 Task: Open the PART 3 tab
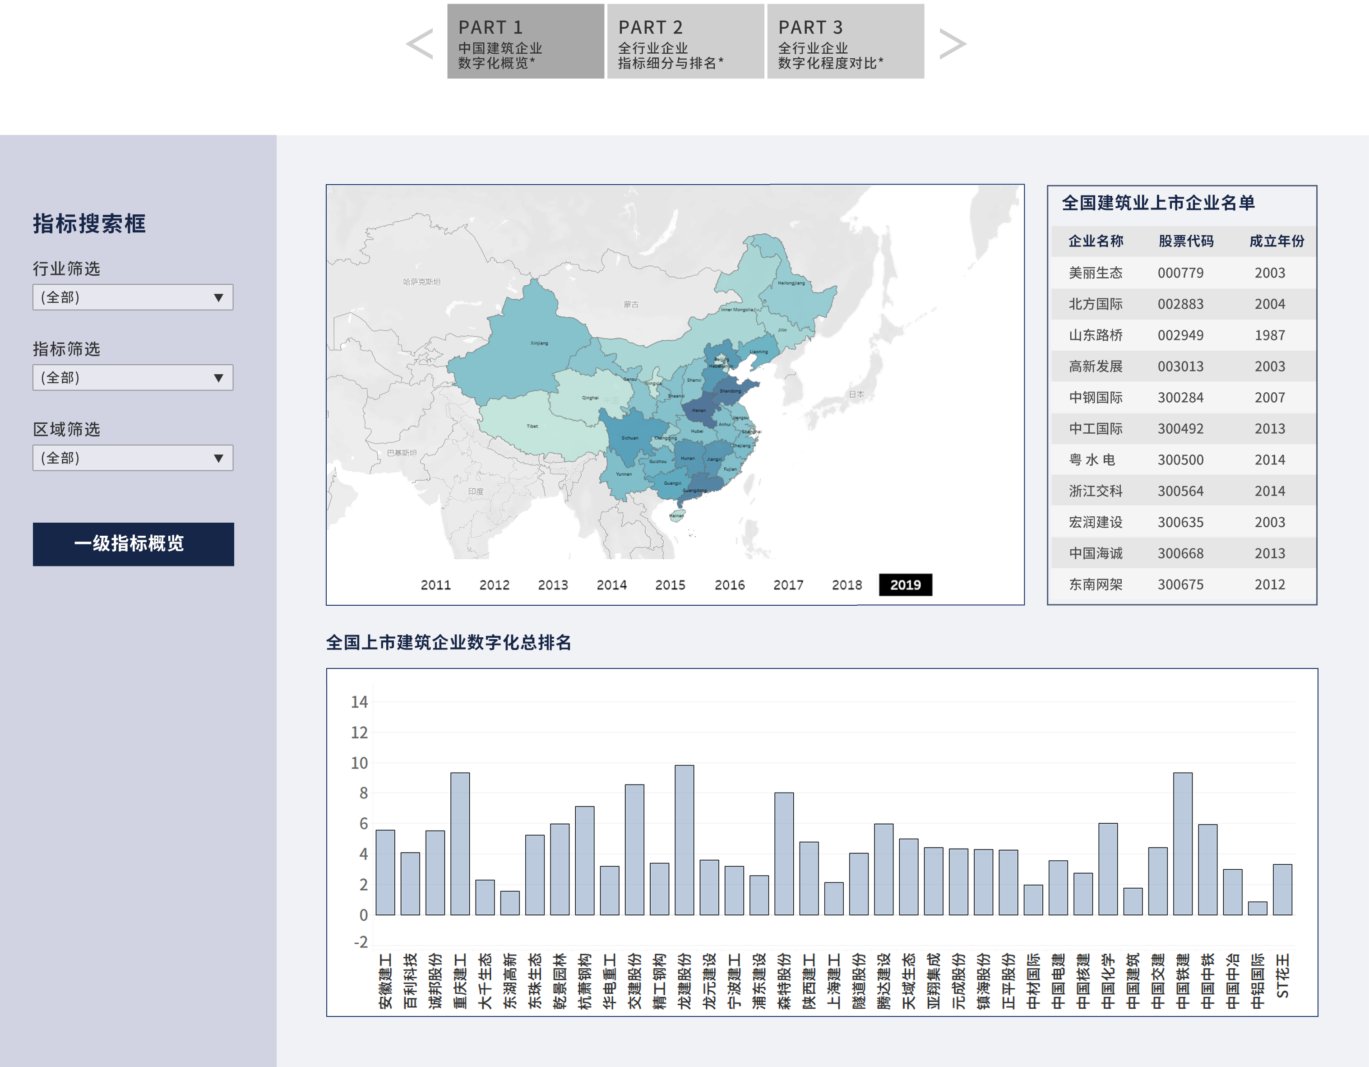pos(845,42)
